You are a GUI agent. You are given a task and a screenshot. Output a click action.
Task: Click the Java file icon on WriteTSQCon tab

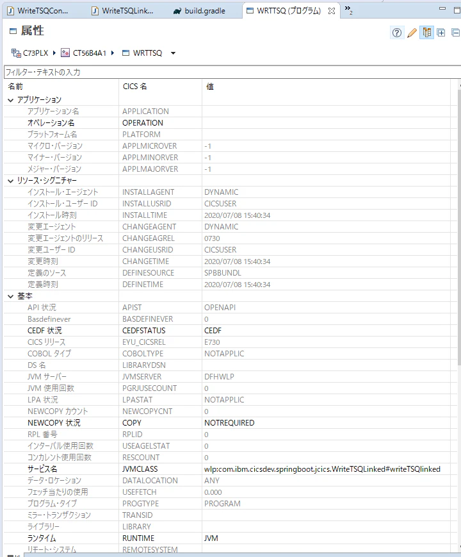coord(11,11)
